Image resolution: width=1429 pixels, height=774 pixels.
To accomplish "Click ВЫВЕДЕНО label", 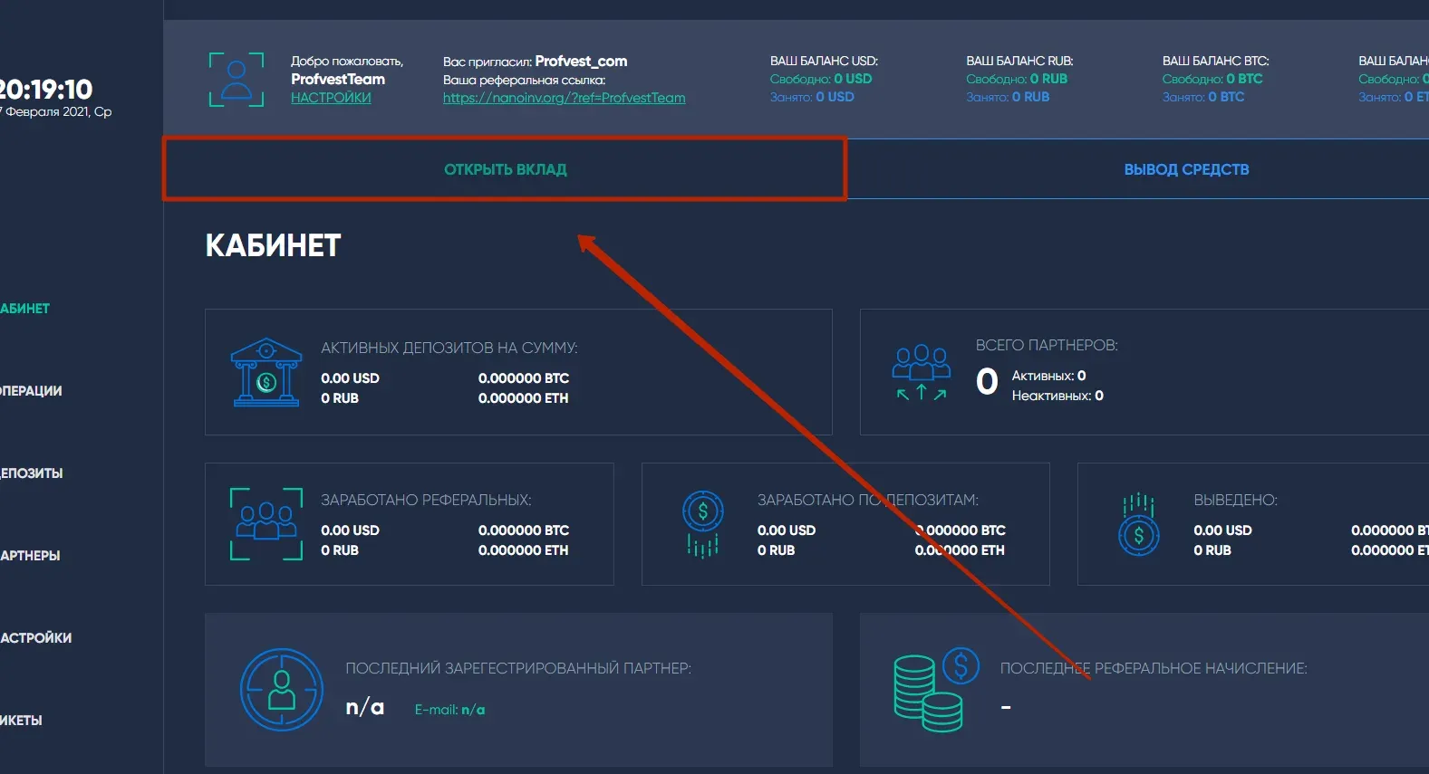I will tap(1235, 500).
